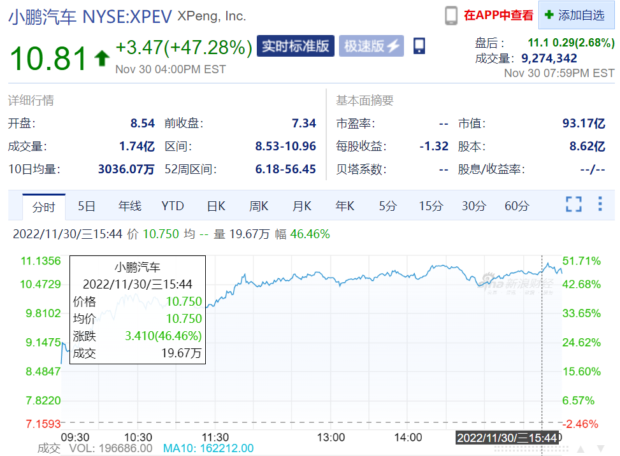
Task: Click the 前收盘 value 7.34
Action: tap(304, 124)
